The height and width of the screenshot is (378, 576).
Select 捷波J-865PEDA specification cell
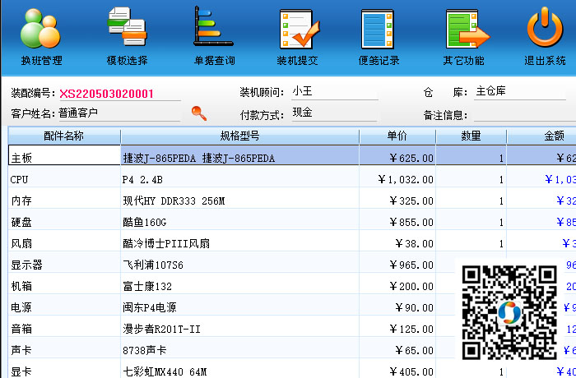[x=240, y=155]
